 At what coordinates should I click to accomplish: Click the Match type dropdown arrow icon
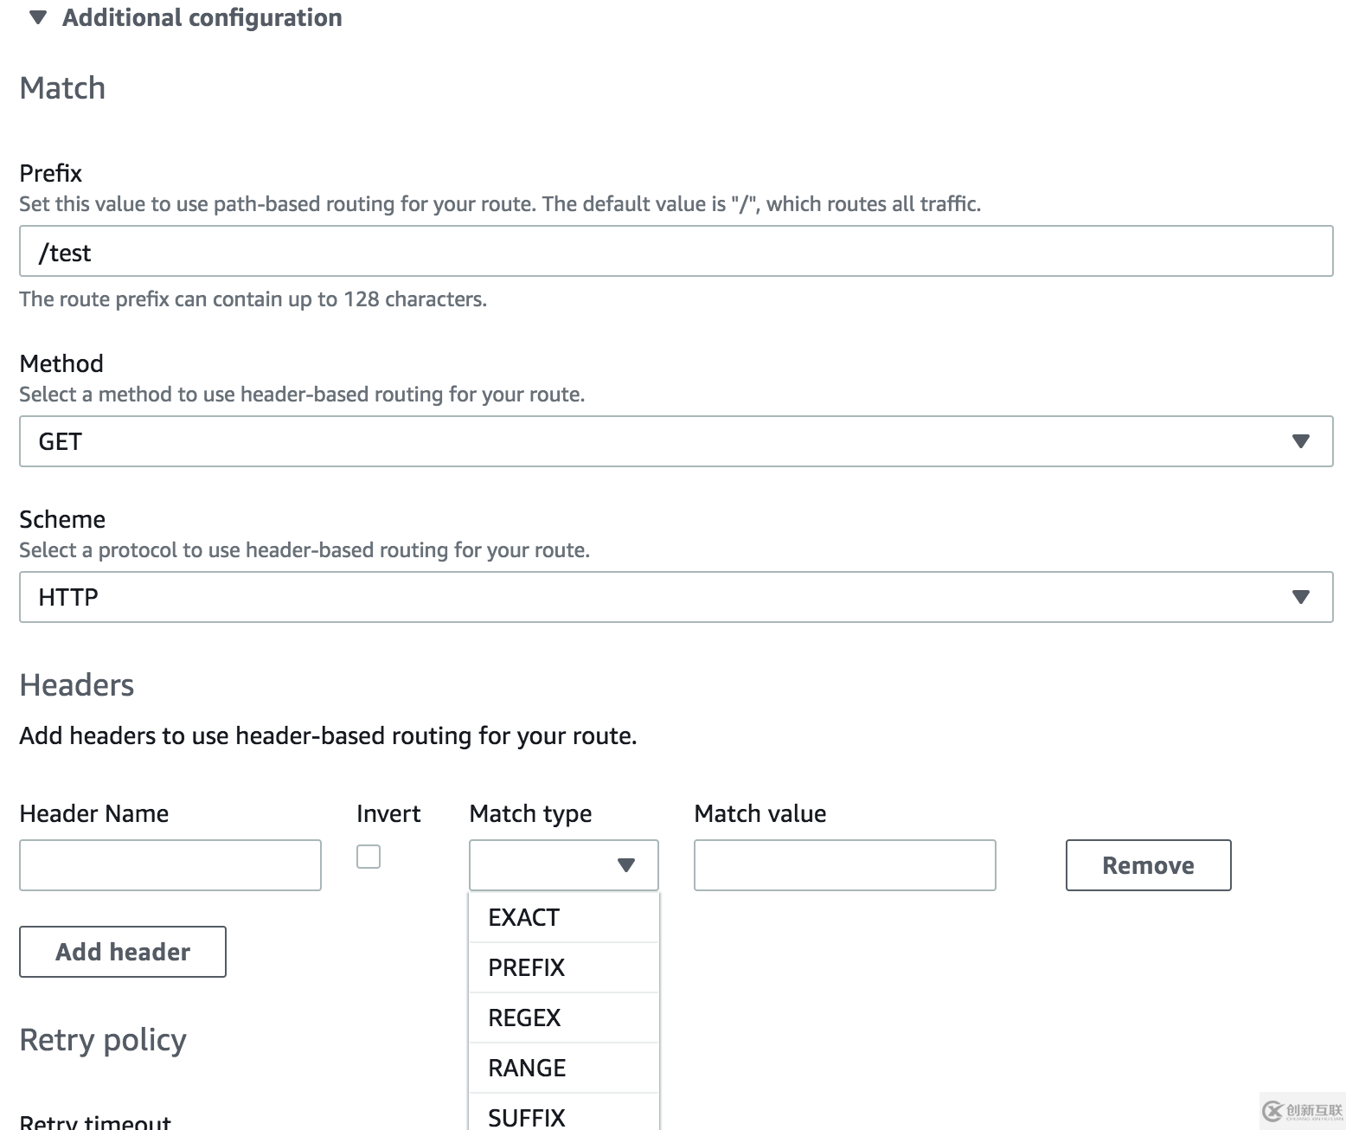[625, 864]
